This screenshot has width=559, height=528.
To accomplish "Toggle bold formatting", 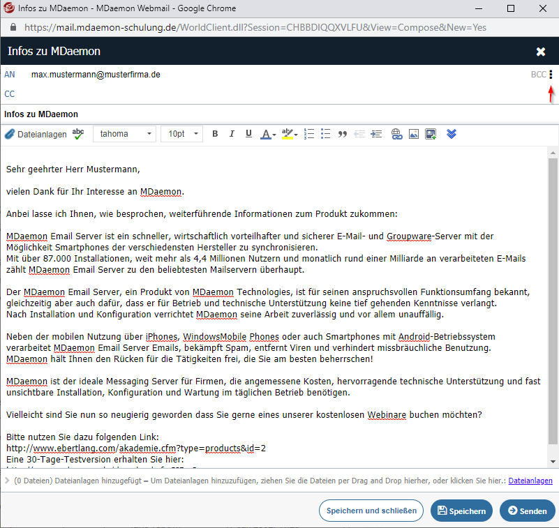I will pos(215,134).
